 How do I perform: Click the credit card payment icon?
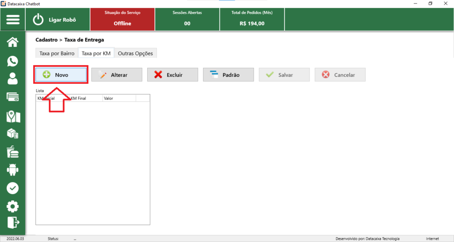[13, 97]
